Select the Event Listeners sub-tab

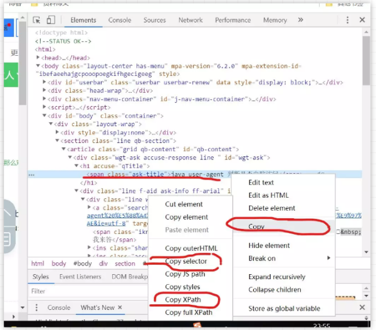pyautogui.click(x=80, y=277)
